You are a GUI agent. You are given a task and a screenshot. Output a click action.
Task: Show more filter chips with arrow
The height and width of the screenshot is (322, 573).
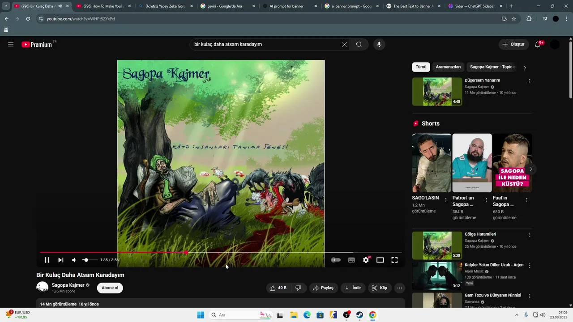[x=525, y=68]
